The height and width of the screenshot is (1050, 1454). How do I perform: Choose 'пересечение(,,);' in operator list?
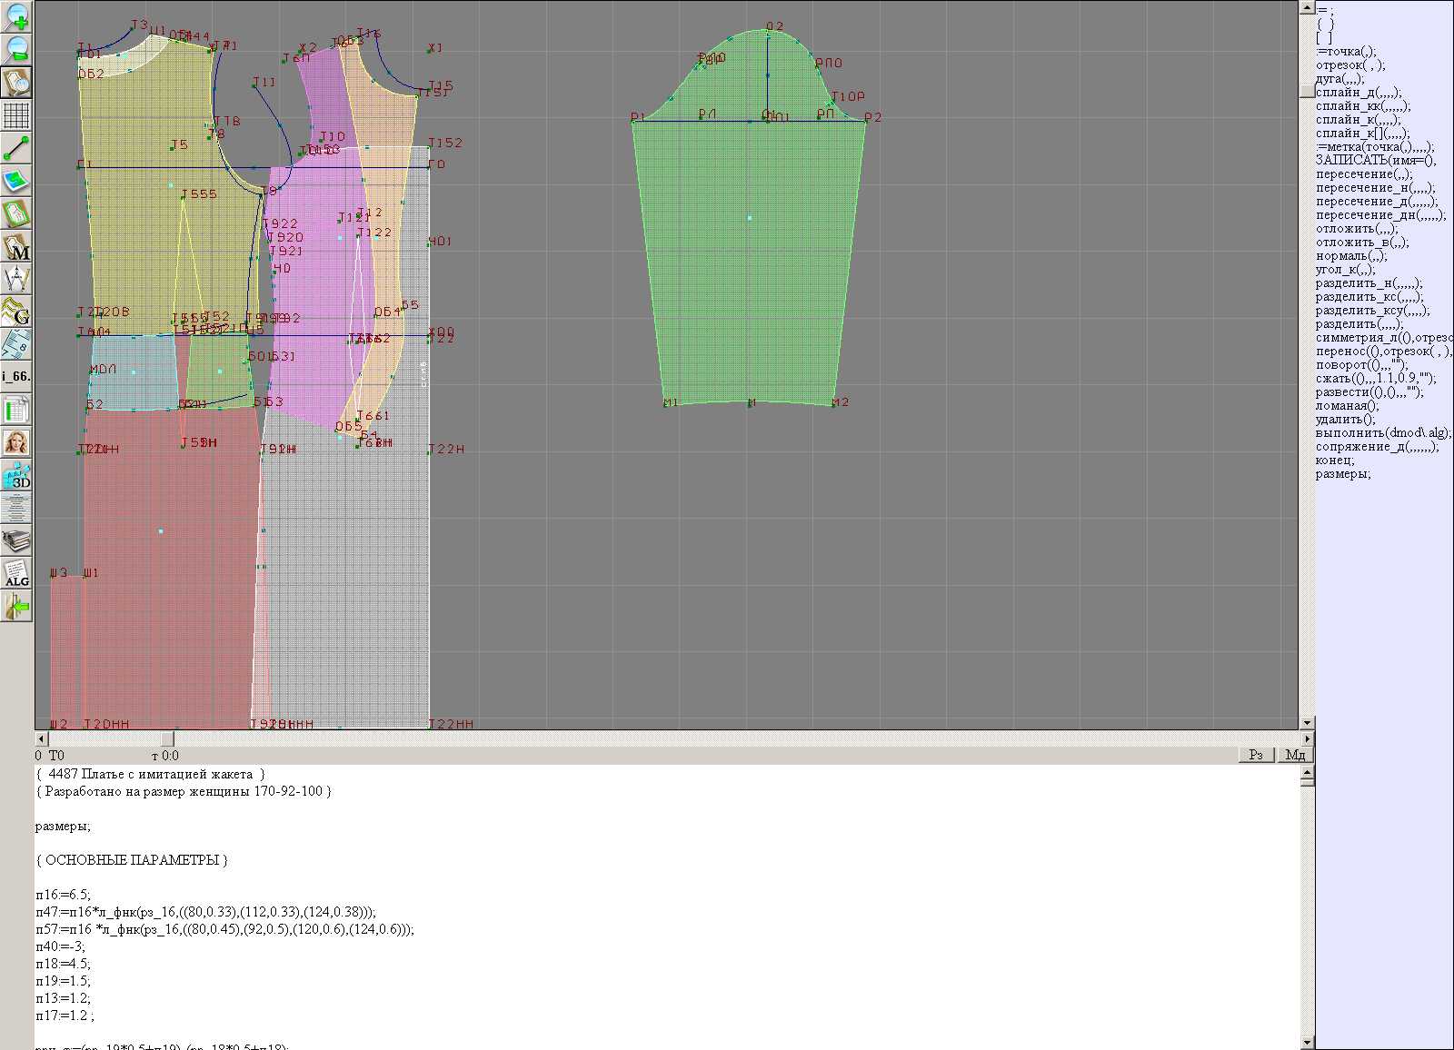1363,174
